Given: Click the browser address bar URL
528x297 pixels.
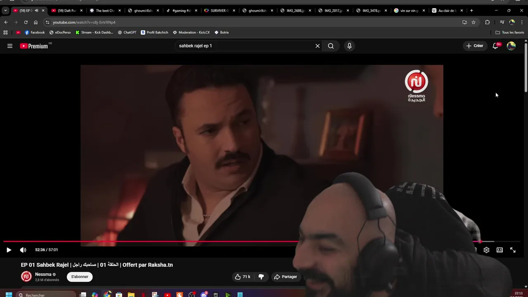Looking at the screenshot, I should 84,22.
